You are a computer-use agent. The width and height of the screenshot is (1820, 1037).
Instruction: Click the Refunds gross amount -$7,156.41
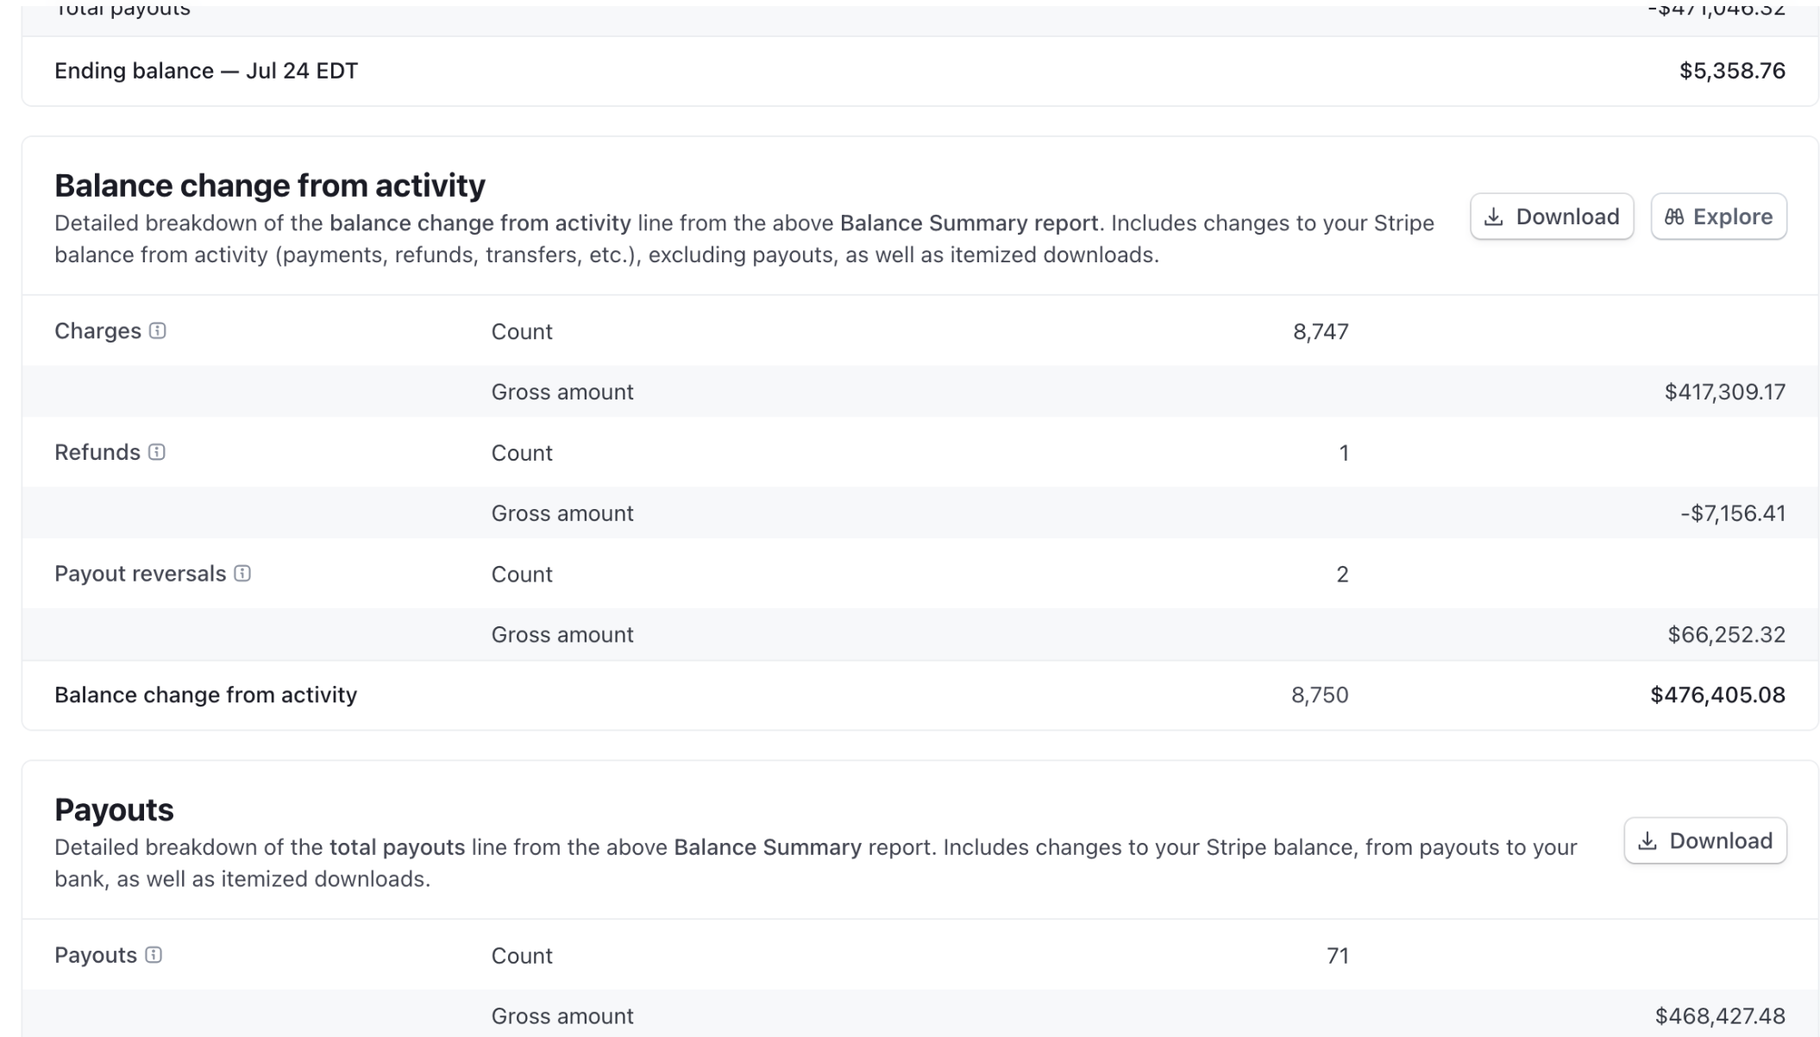tap(1732, 513)
